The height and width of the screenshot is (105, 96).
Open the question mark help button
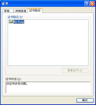87,4
